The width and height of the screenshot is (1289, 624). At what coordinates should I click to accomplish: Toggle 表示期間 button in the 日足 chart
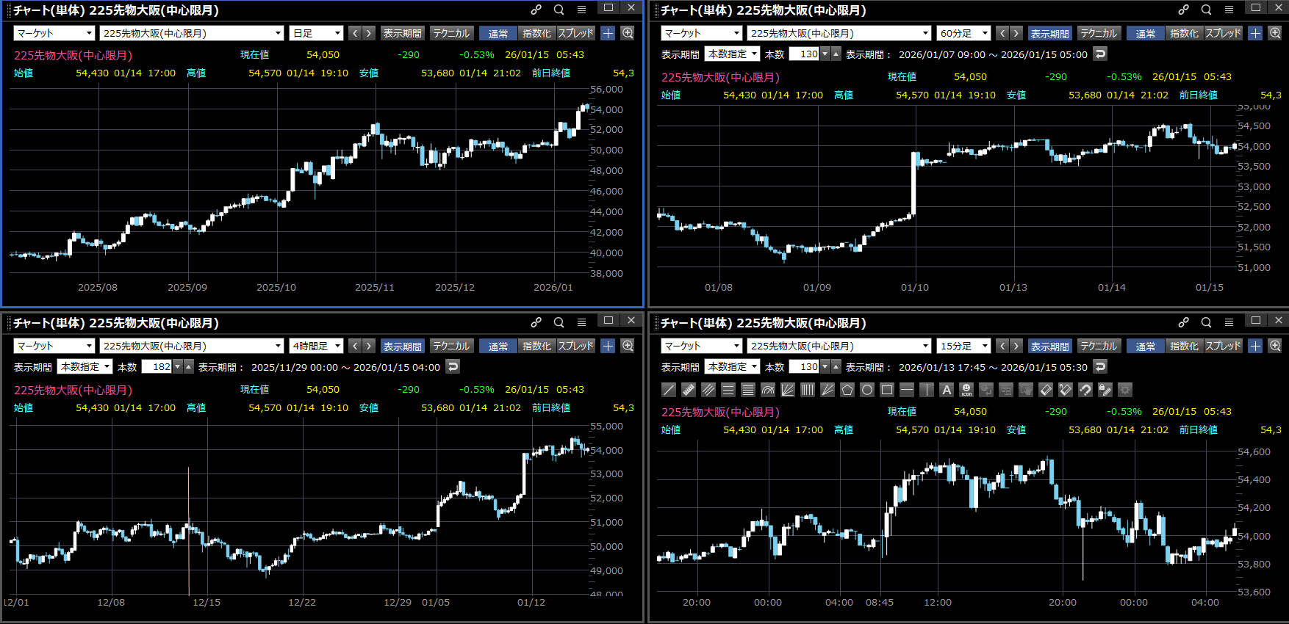click(402, 33)
